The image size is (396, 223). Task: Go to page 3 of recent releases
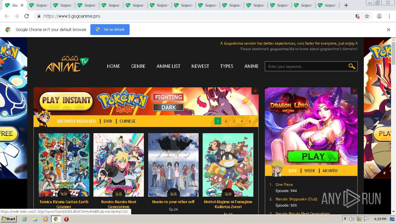[234, 121]
